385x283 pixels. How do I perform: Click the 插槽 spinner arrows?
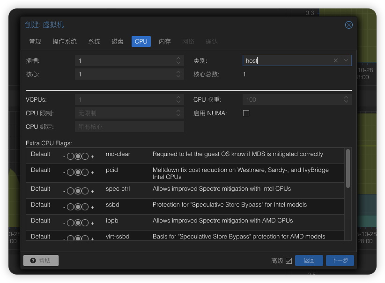click(178, 60)
